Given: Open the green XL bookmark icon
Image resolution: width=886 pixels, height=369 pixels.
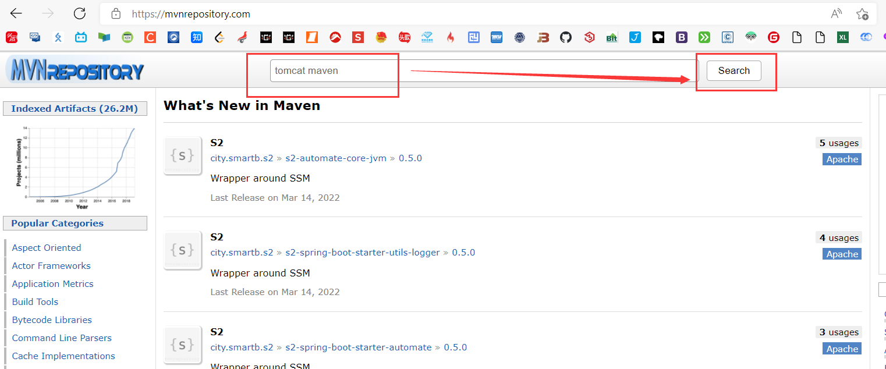Looking at the screenshot, I should pyautogui.click(x=842, y=37).
